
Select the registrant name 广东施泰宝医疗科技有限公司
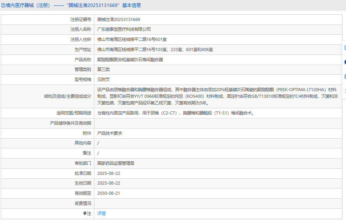[x=124, y=29]
